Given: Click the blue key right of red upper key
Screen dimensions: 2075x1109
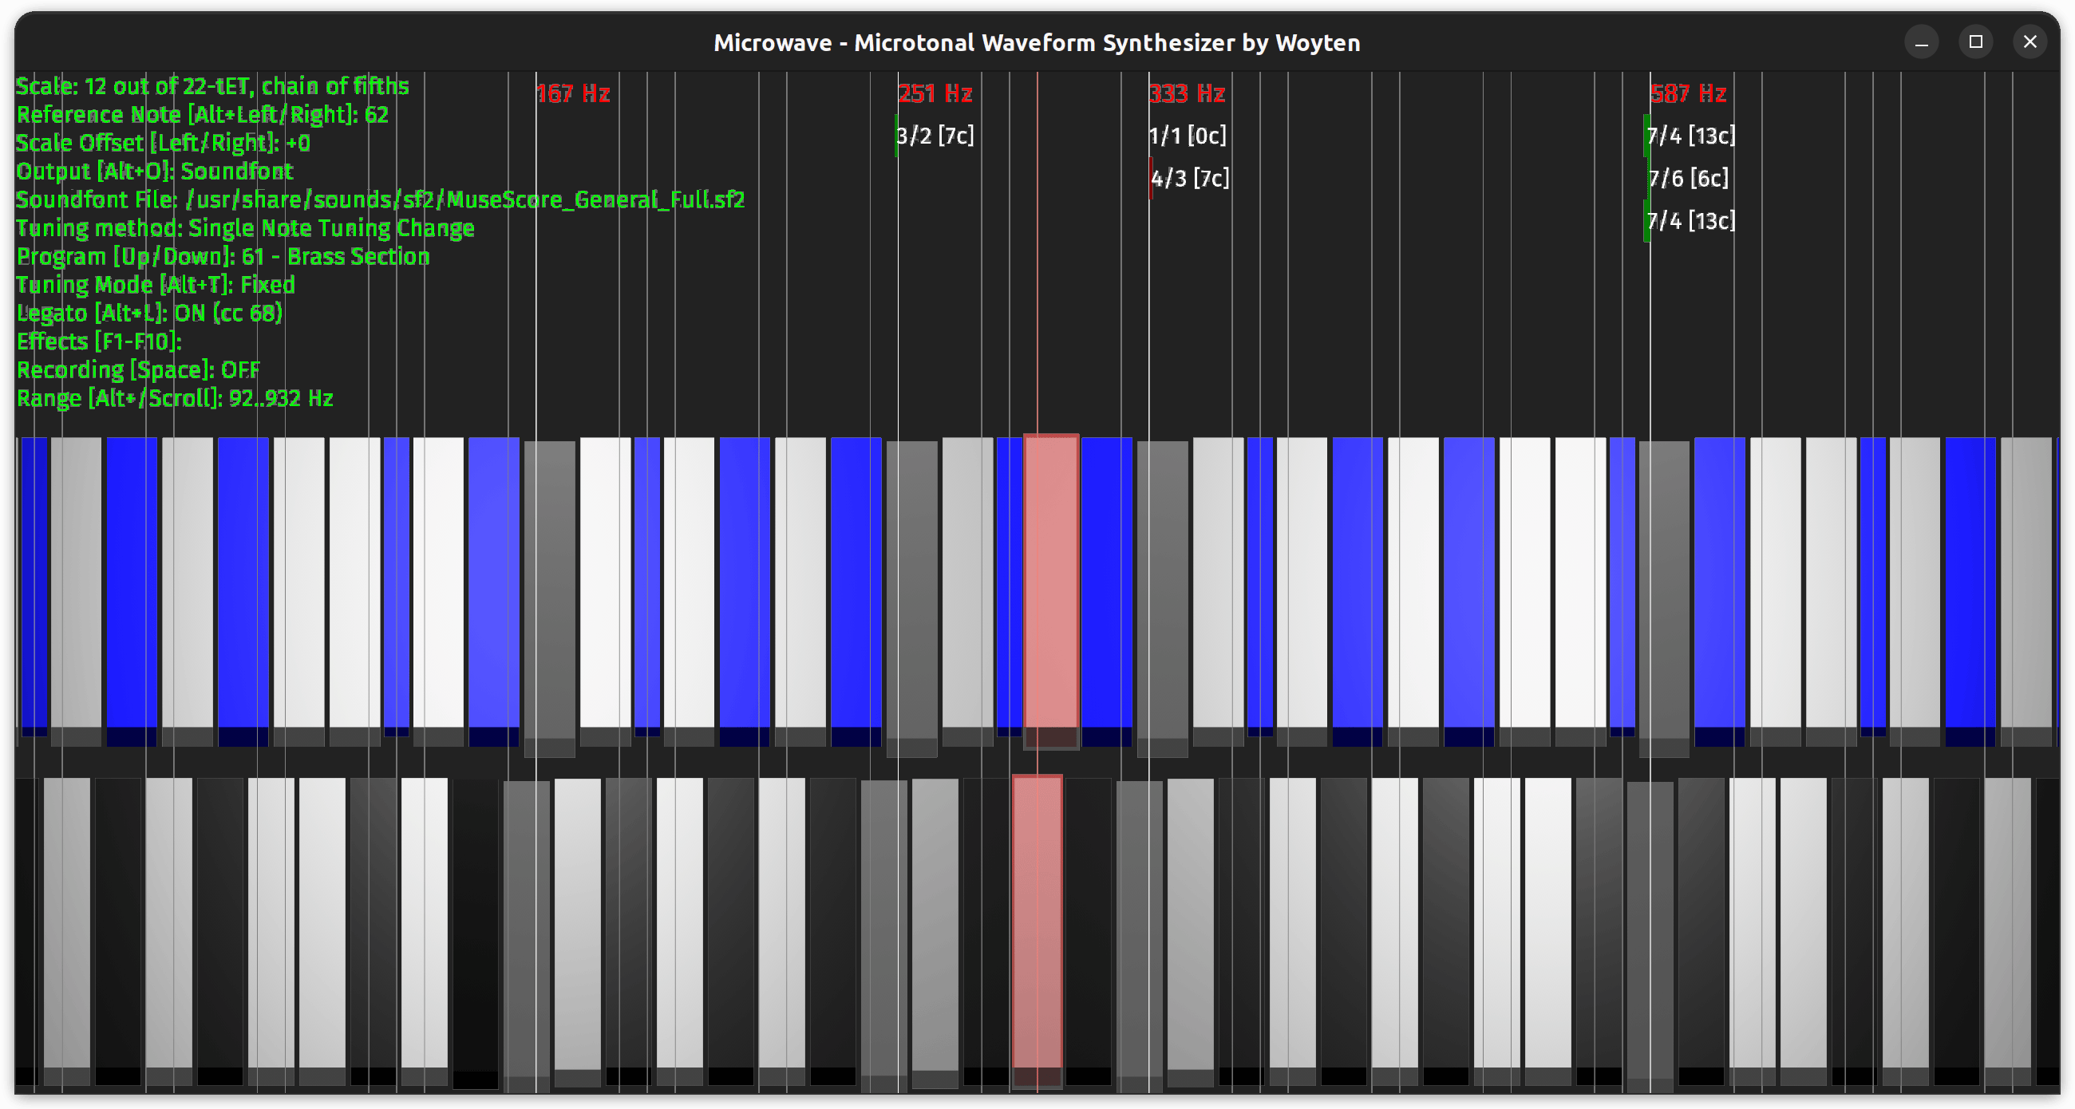Looking at the screenshot, I should coord(1107,591).
